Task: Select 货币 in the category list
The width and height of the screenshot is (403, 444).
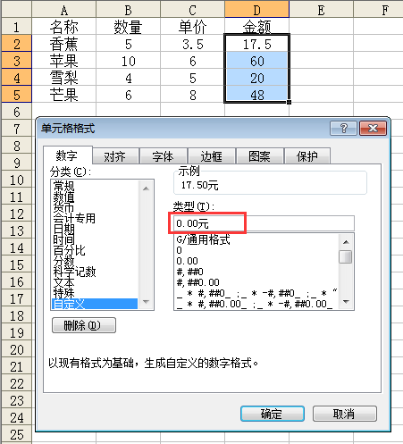Action: click(63, 207)
